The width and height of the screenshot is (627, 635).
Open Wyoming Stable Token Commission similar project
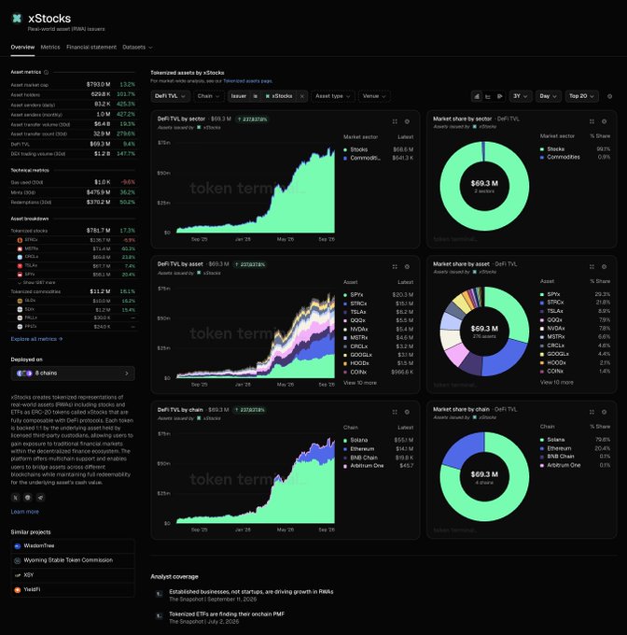point(73,561)
